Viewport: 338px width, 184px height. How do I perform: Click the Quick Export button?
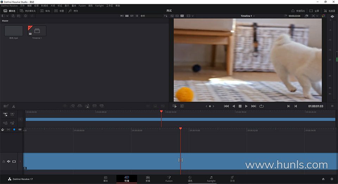tap(298, 11)
